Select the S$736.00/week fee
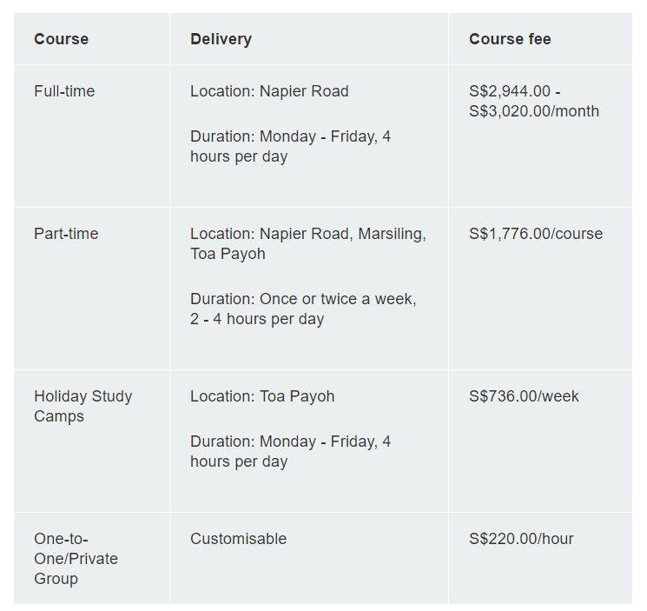 click(524, 396)
